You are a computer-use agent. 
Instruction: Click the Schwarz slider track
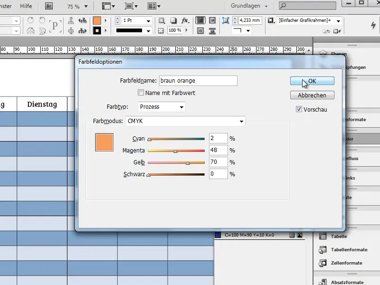coord(176,174)
